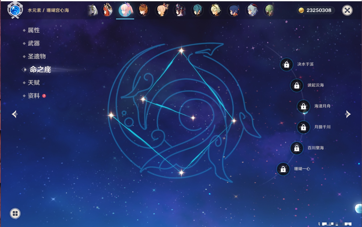Image resolution: width=362 pixels, height=227 pixels.
Task: Select the star on the upper-left fish
Action: (143, 99)
